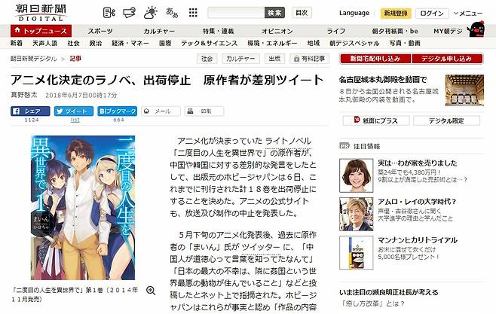Open 地域 in the sub navigation
This screenshot has height=314, width=496.
(314, 43)
